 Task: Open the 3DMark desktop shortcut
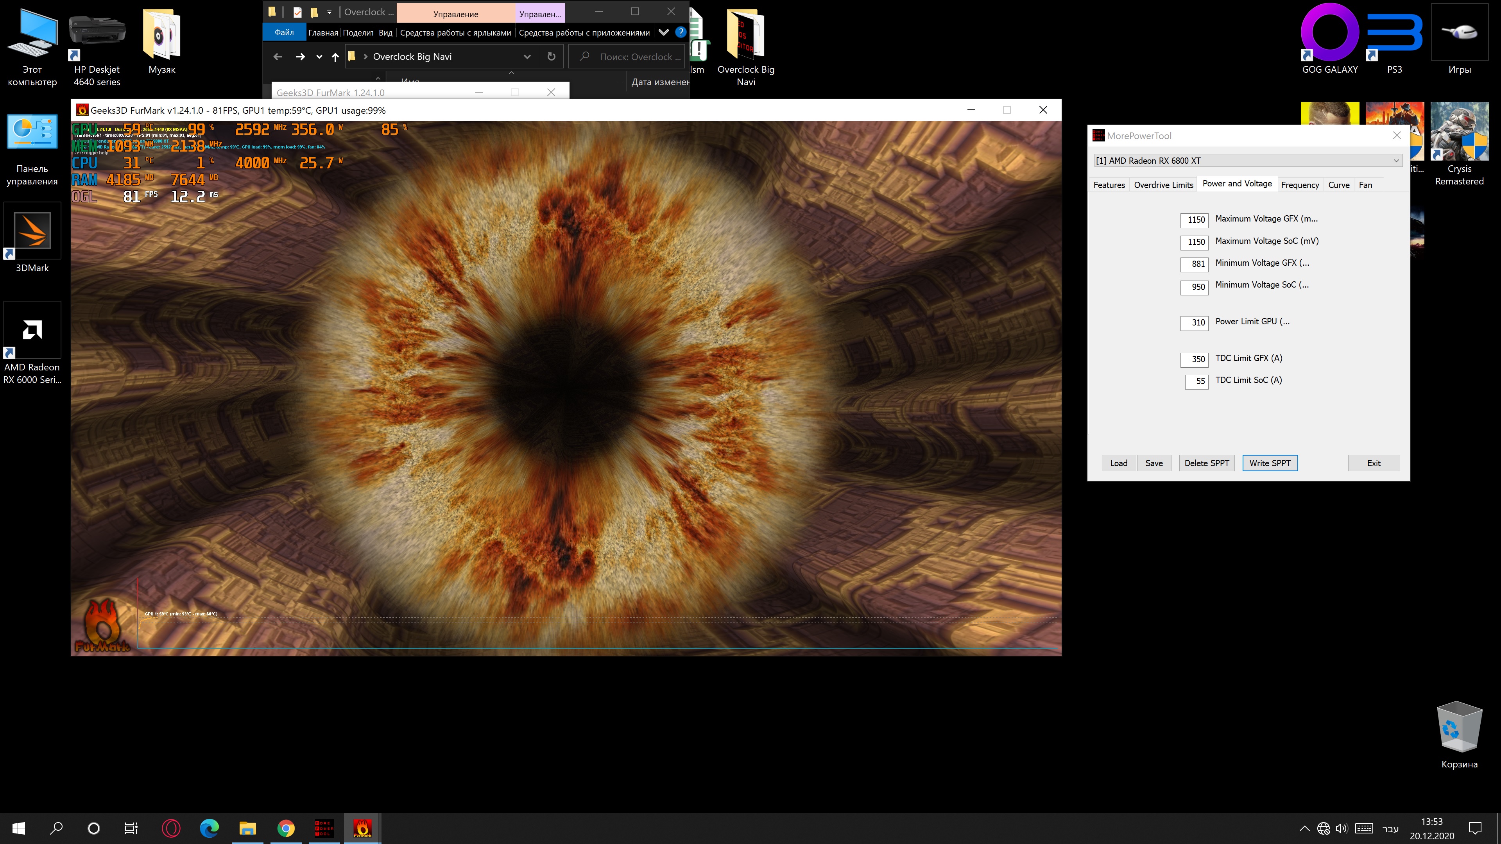[x=32, y=231]
